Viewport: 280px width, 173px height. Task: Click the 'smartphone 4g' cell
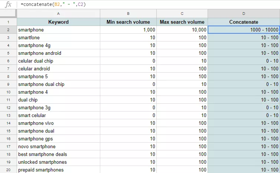pyautogui.click(x=58, y=46)
